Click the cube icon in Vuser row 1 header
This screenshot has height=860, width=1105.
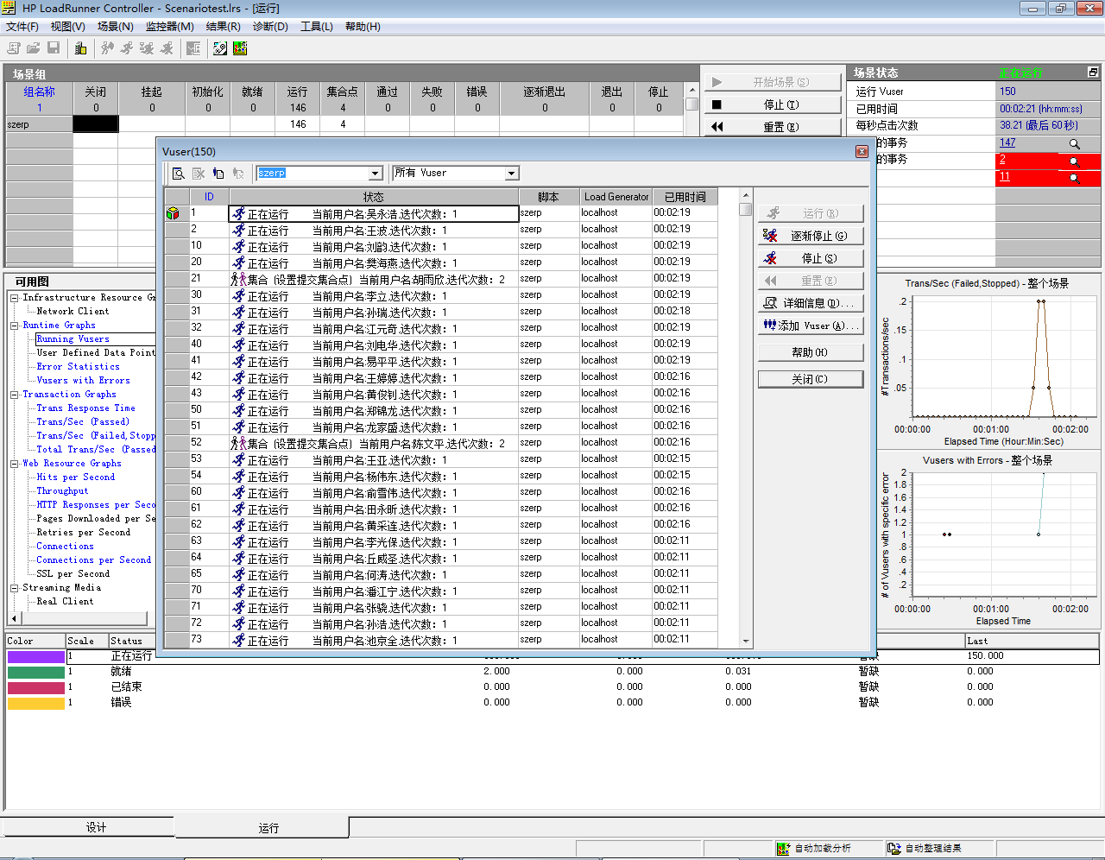coord(173,213)
